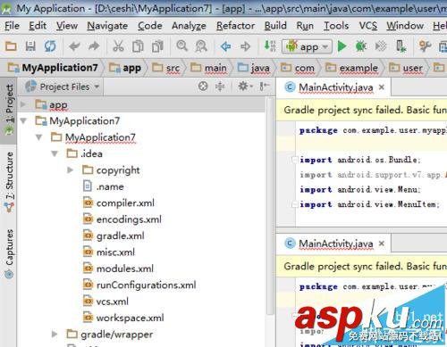
Task: Open the project panel gear settings
Action: point(245,87)
